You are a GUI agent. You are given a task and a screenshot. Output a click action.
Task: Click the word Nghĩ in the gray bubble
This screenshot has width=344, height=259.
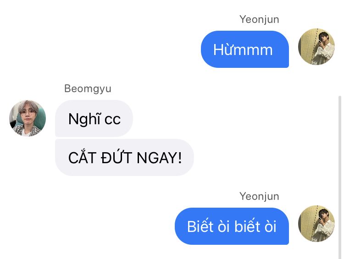click(x=84, y=120)
